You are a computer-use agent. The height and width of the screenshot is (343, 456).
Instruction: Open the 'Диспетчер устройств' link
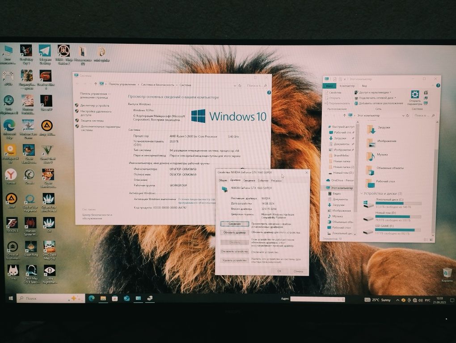tap(95, 105)
